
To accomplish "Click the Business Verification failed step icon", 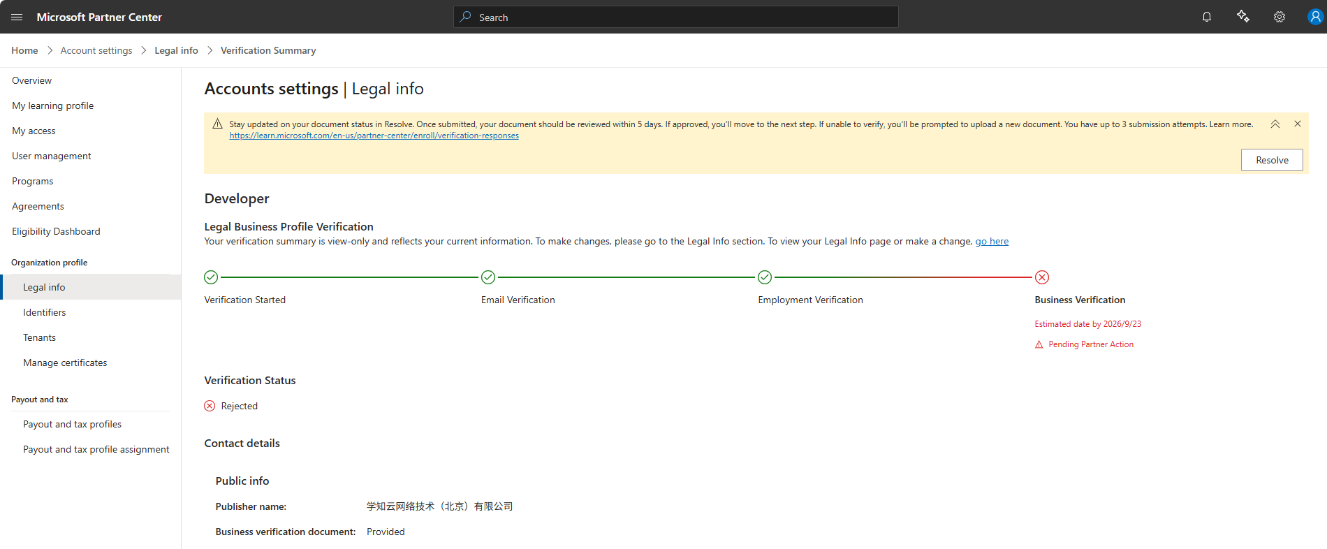I will pyautogui.click(x=1042, y=277).
